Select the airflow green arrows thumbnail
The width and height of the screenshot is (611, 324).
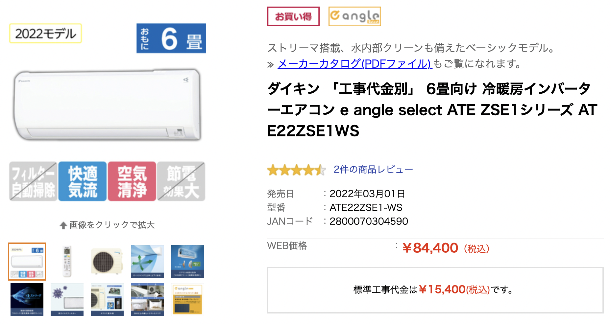click(147, 262)
